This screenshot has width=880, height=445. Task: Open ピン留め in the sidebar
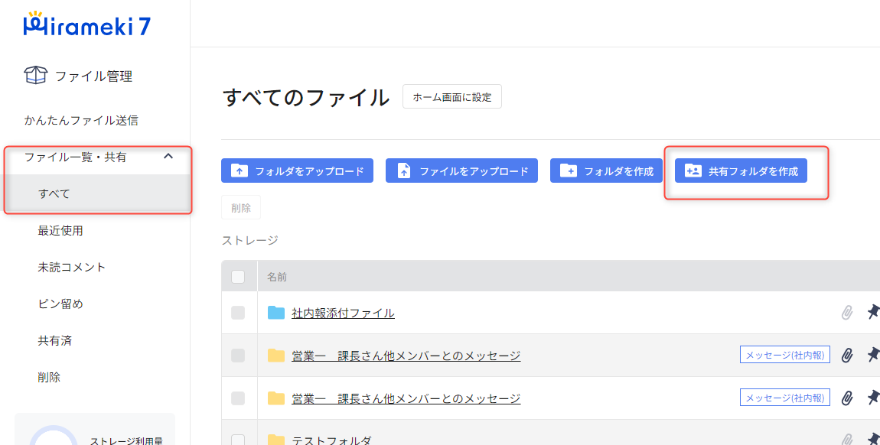pyautogui.click(x=60, y=304)
